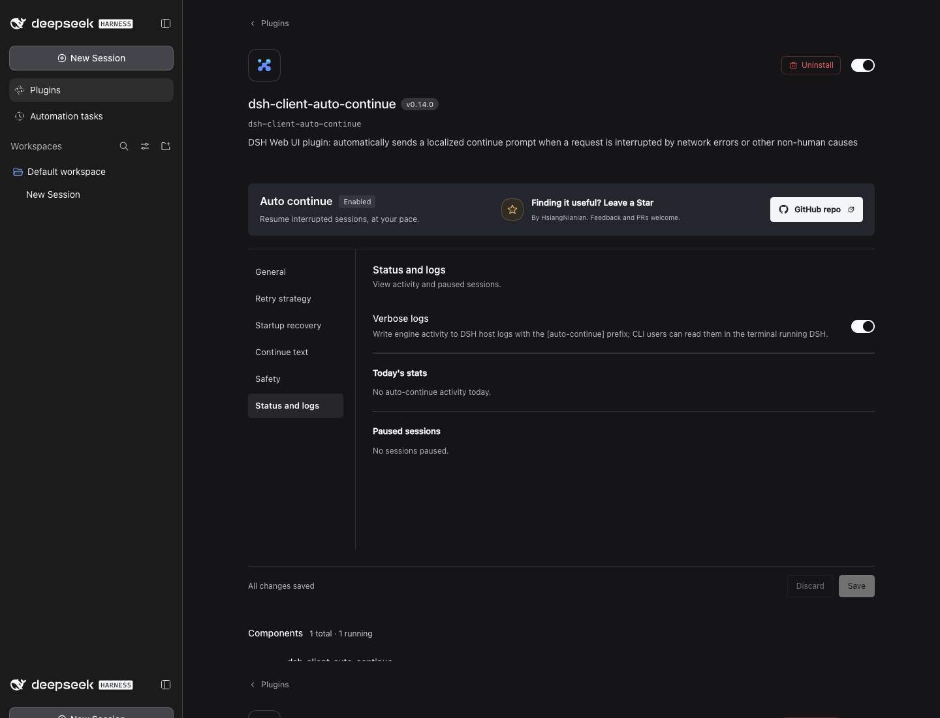Search workspaces with magnifier icon

pos(124,146)
